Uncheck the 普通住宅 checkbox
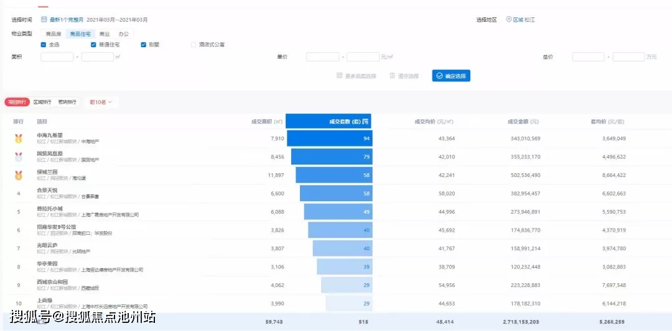The width and height of the screenshot is (672, 331). [x=93, y=45]
